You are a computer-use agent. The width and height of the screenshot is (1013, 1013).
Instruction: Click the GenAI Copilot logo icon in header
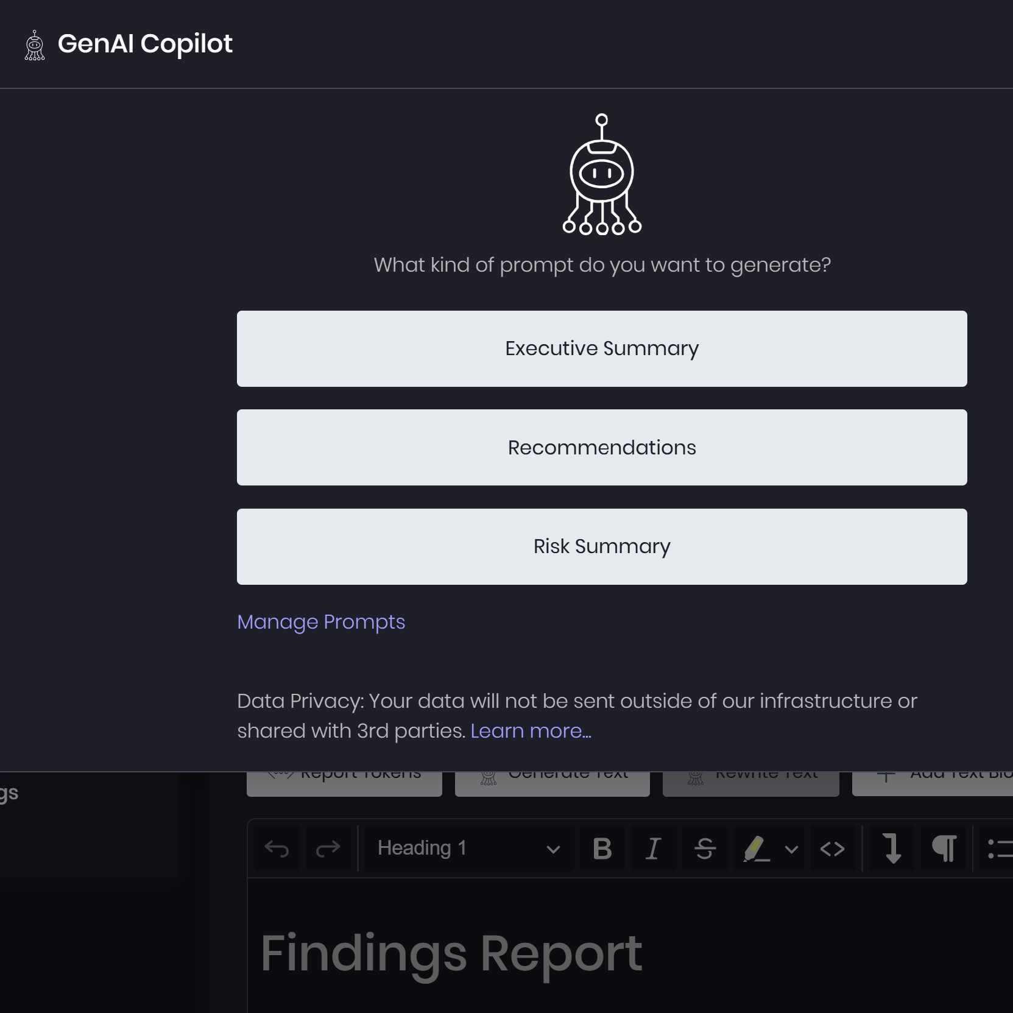[x=35, y=46]
